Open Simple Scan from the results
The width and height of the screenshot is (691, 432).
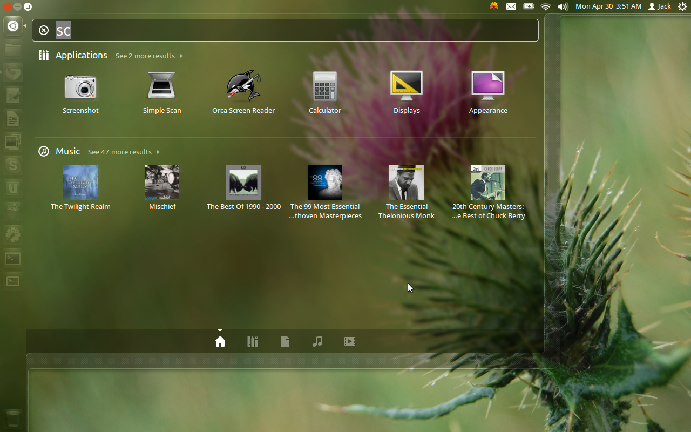click(162, 92)
